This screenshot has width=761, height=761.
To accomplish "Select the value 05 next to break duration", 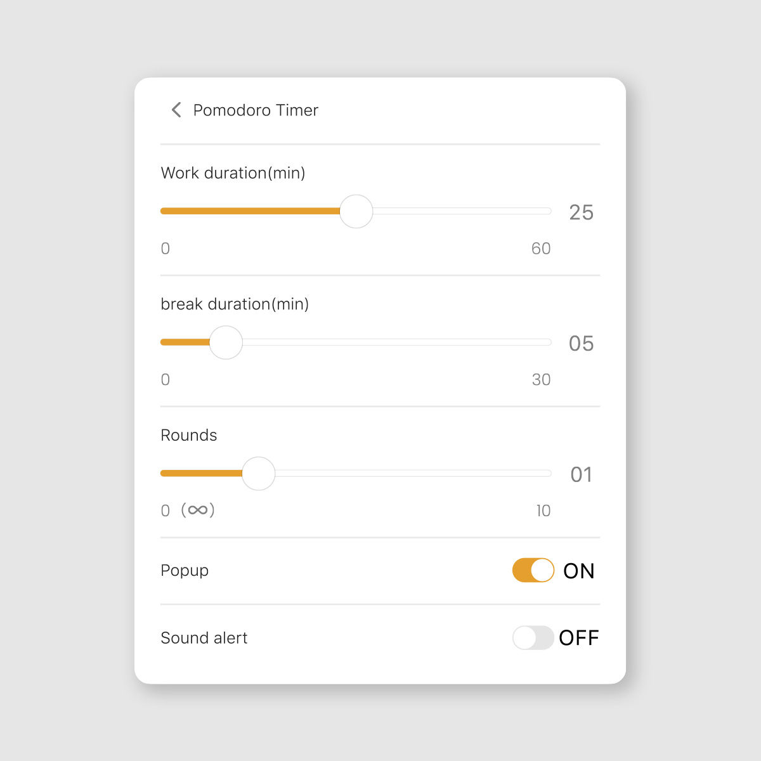I will point(580,343).
